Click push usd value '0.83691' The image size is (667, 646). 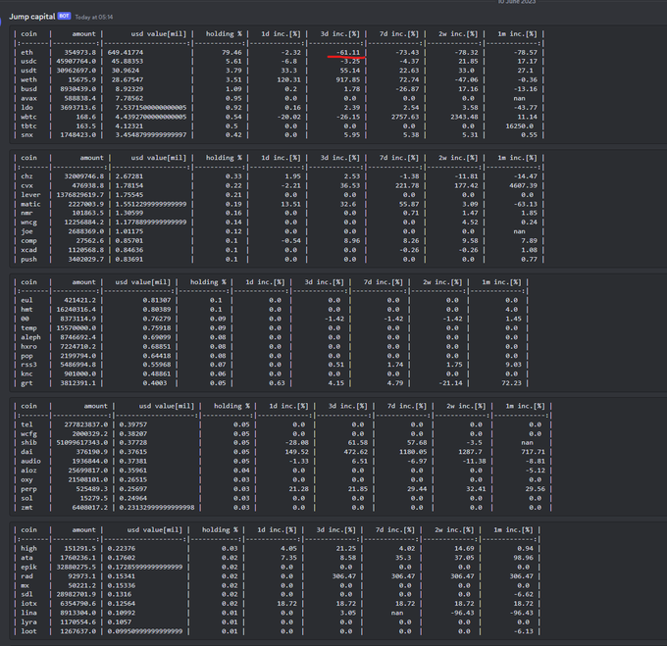click(129, 259)
